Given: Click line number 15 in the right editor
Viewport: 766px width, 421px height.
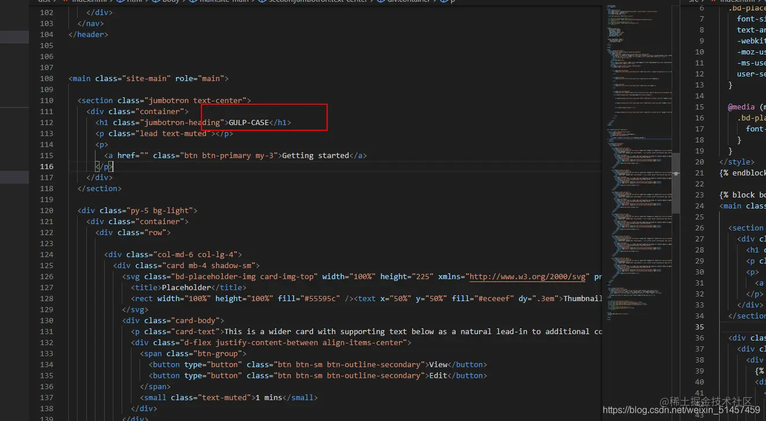Looking at the screenshot, I should pyautogui.click(x=699, y=107).
